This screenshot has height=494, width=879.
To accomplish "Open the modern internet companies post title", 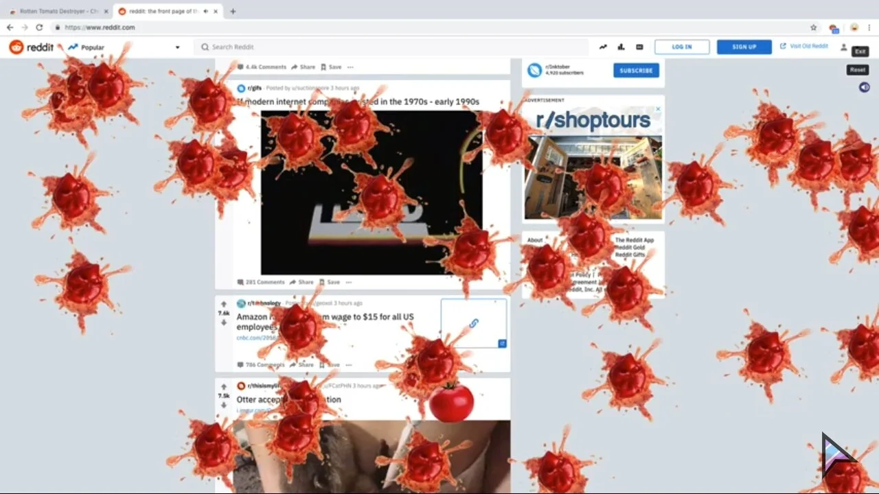I will coord(358,102).
